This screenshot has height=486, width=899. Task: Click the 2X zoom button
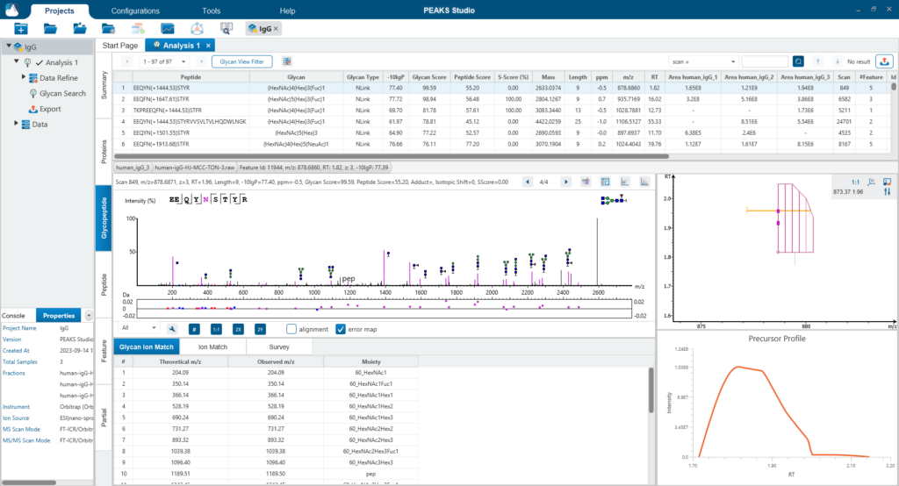[x=238, y=329]
